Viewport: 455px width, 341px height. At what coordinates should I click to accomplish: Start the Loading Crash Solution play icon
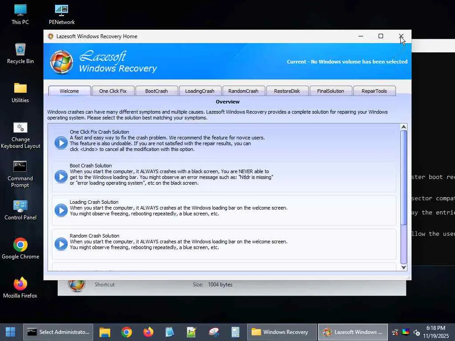click(x=61, y=210)
